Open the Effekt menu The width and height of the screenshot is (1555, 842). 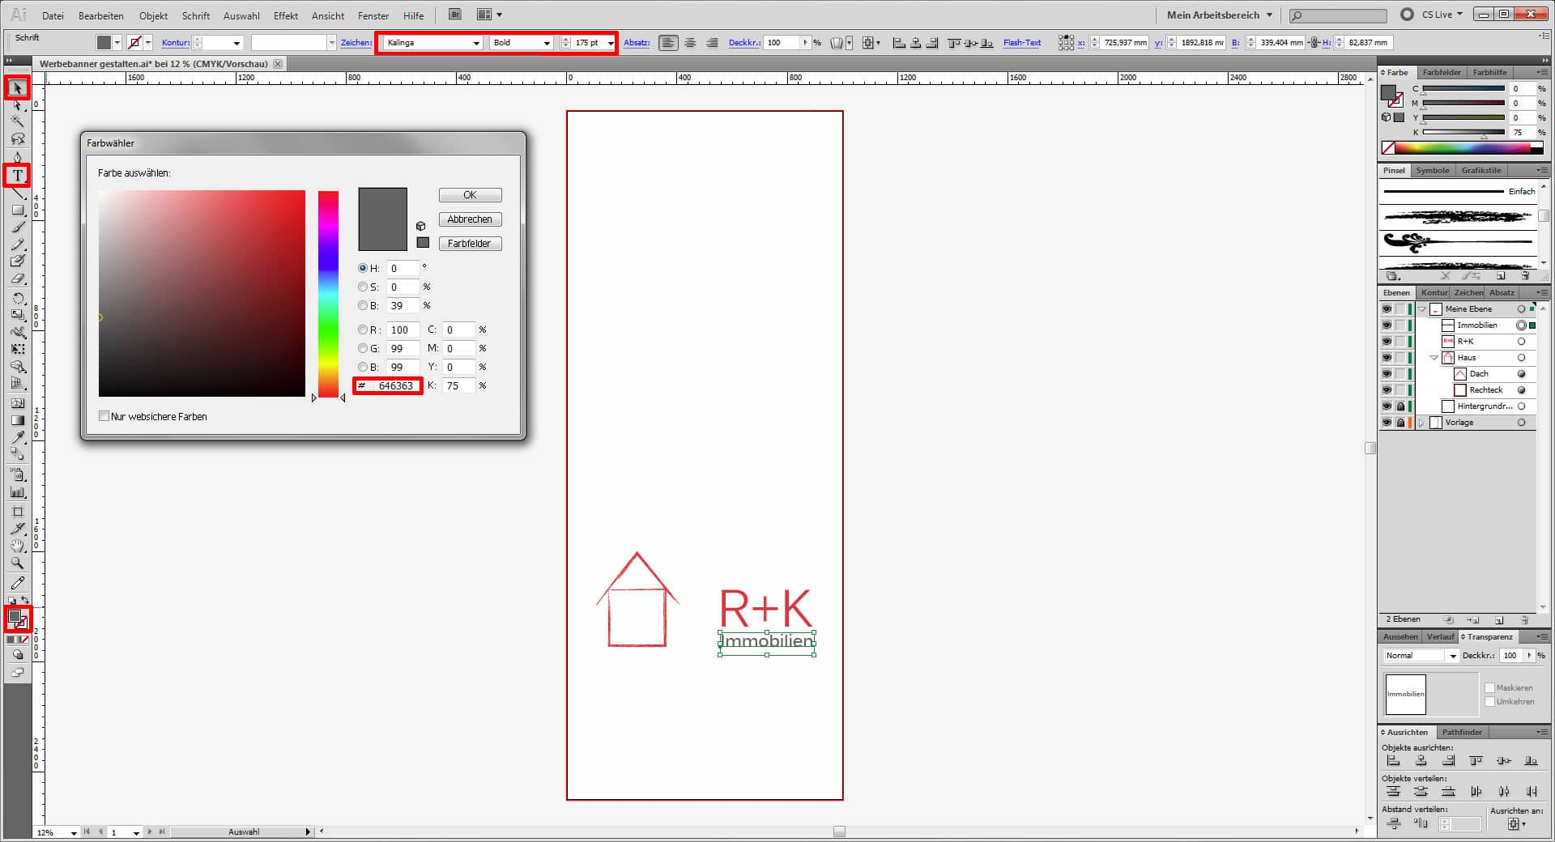click(x=285, y=15)
